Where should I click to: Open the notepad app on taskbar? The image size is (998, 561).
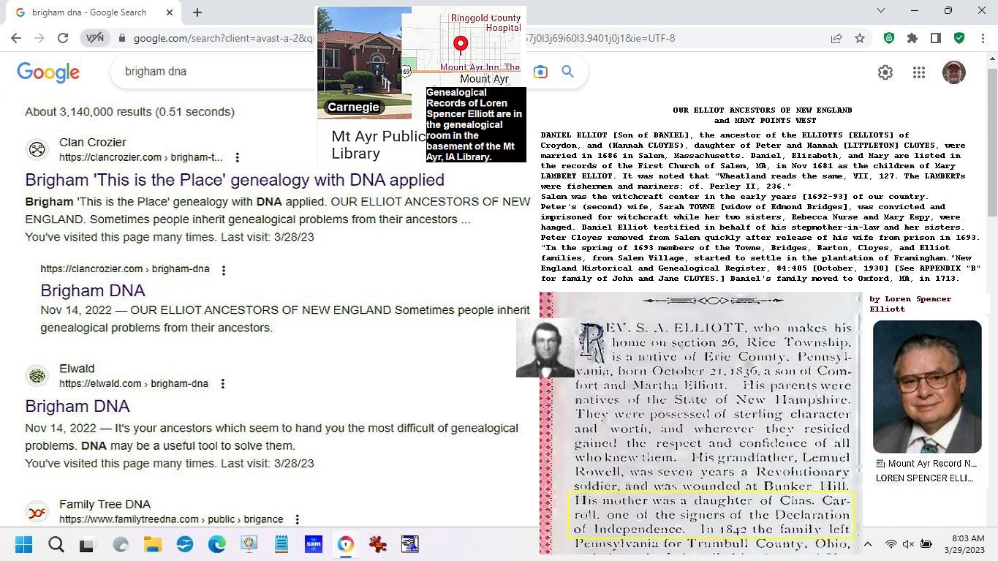(281, 544)
